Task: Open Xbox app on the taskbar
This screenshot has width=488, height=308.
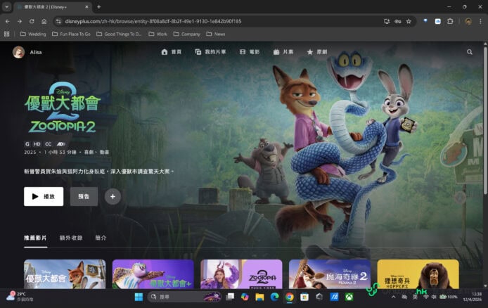Action: click(x=349, y=297)
